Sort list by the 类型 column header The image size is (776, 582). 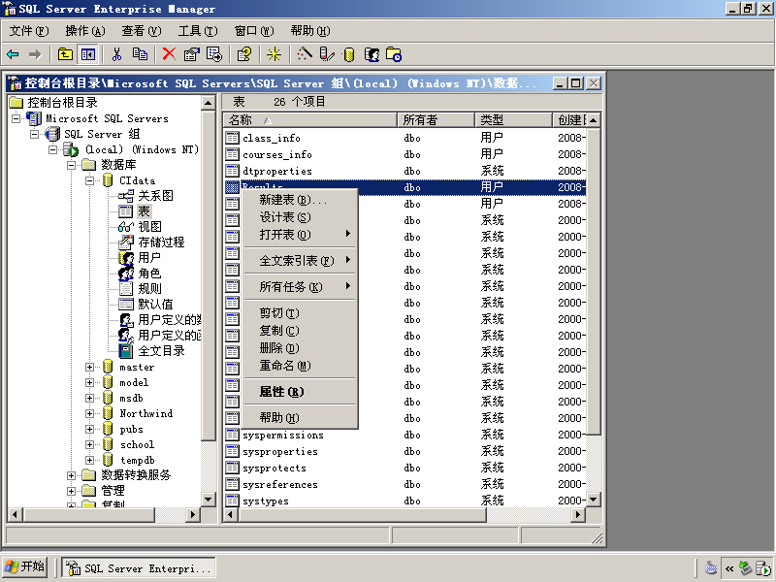[514, 119]
